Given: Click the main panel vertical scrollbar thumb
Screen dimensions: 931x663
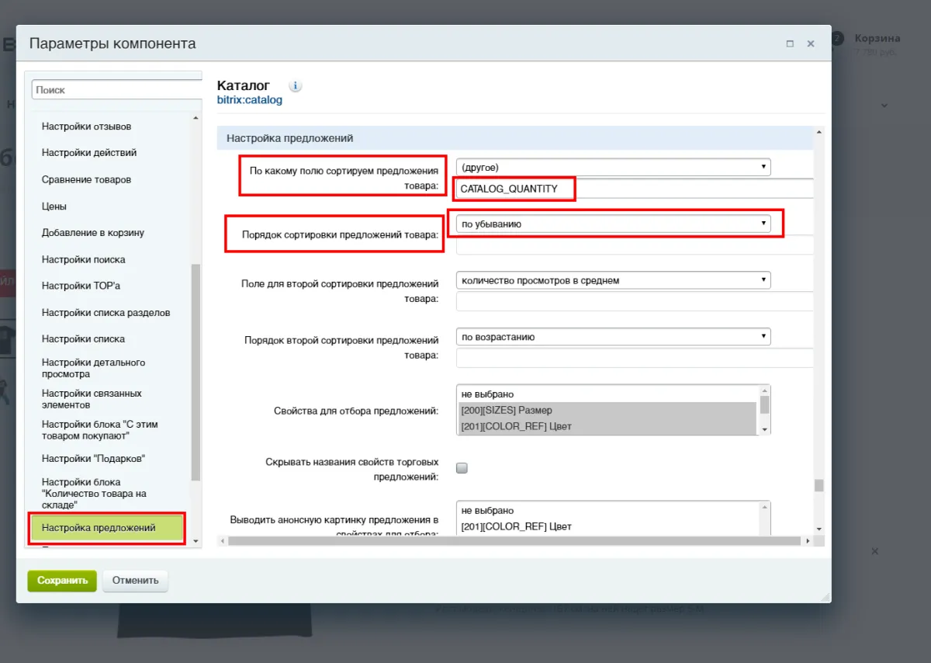Looking at the screenshot, I should point(819,485).
